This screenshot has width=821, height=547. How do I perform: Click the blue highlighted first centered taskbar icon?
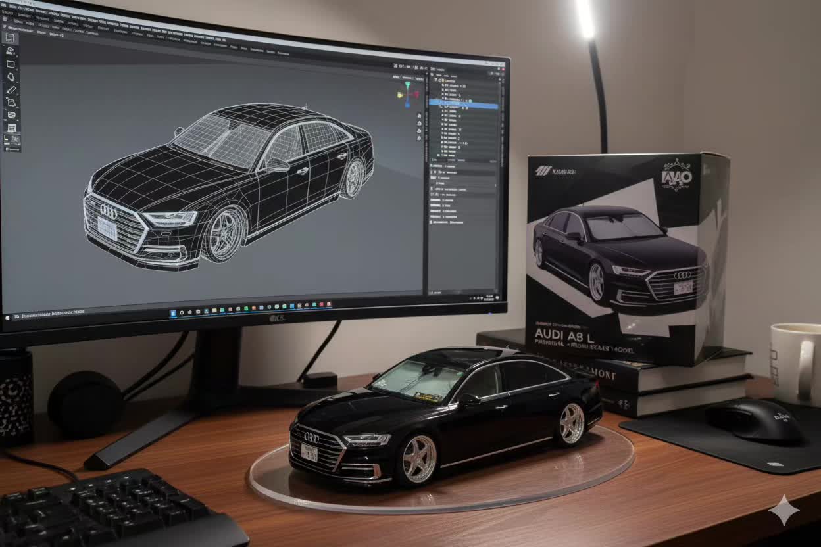point(174,312)
